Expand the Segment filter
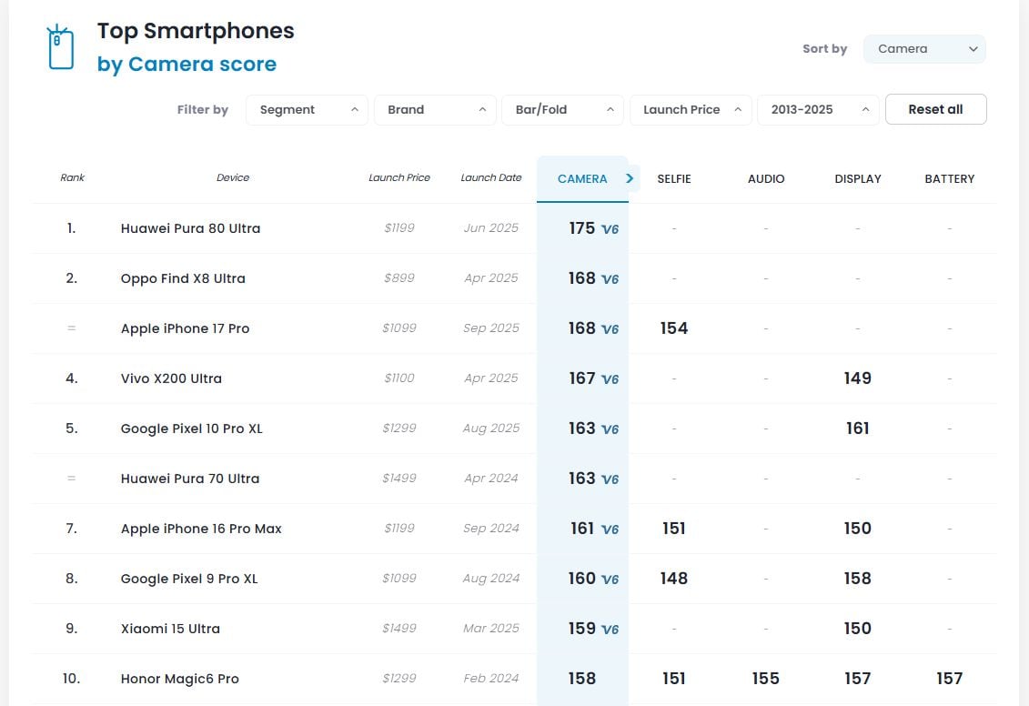Viewport: 1029px width, 706px height. point(307,108)
